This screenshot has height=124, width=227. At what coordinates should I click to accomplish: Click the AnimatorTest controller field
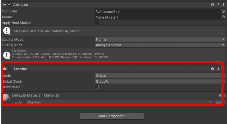tap(158, 11)
